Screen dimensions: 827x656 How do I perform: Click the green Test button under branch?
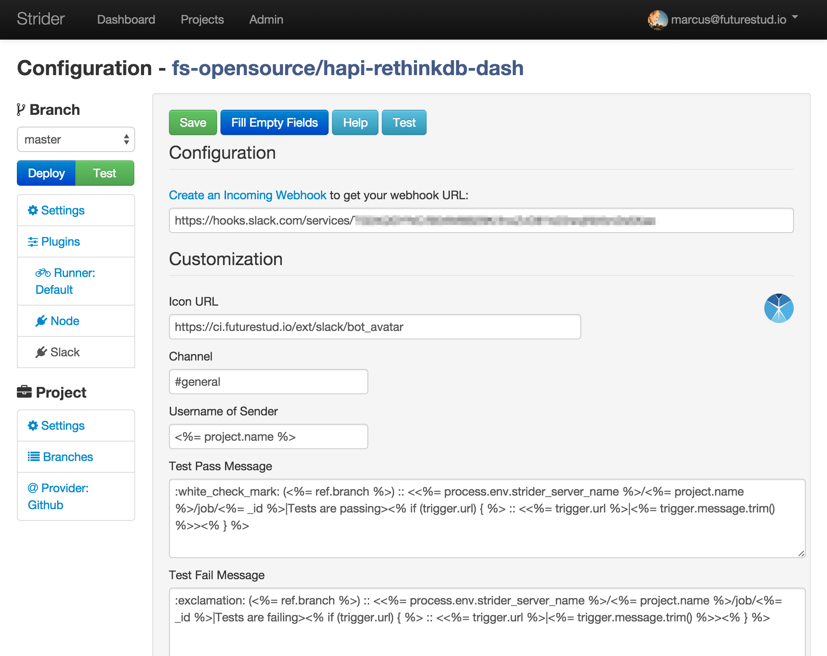(104, 173)
